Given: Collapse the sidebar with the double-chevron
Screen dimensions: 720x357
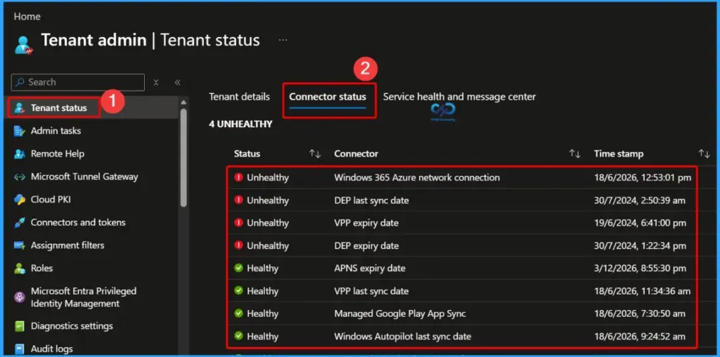Looking at the screenshot, I should (x=178, y=83).
